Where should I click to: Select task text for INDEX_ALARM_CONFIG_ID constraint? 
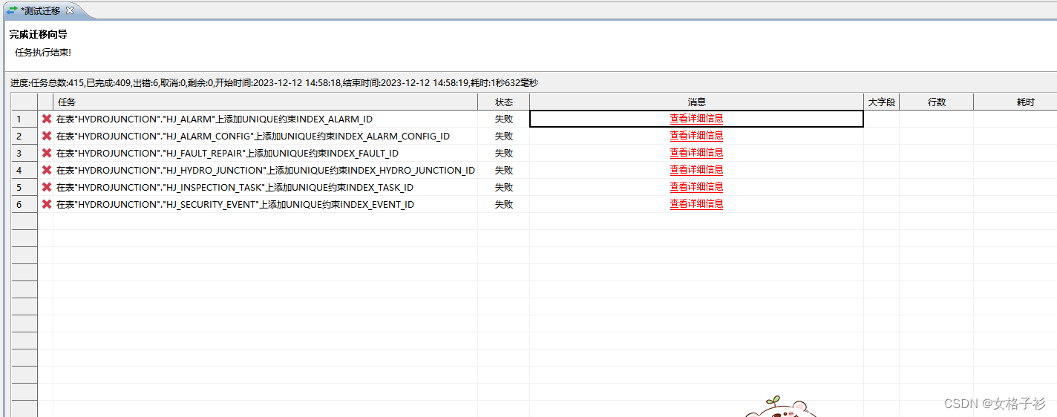click(253, 136)
